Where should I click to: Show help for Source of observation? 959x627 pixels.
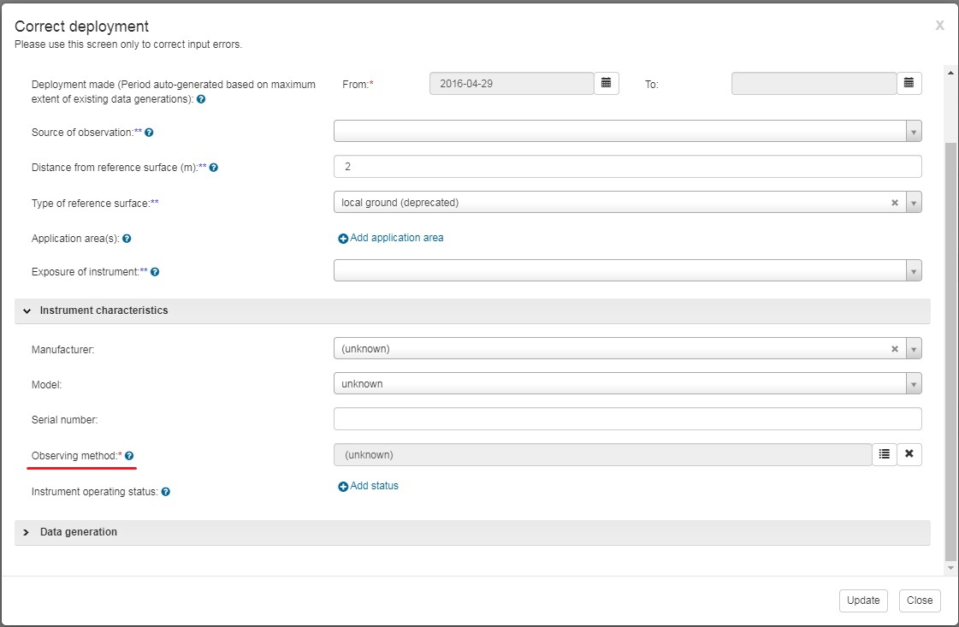[x=149, y=132]
